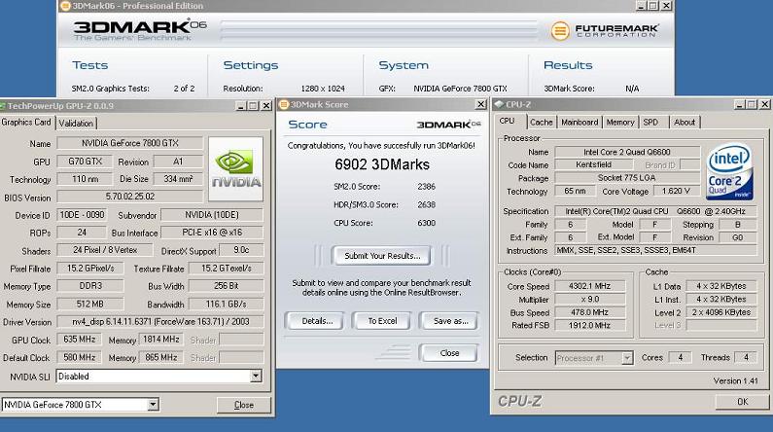Click the Results heading in 3DMark06
Viewport: 773px width, 432px height.
click(568, 65)
